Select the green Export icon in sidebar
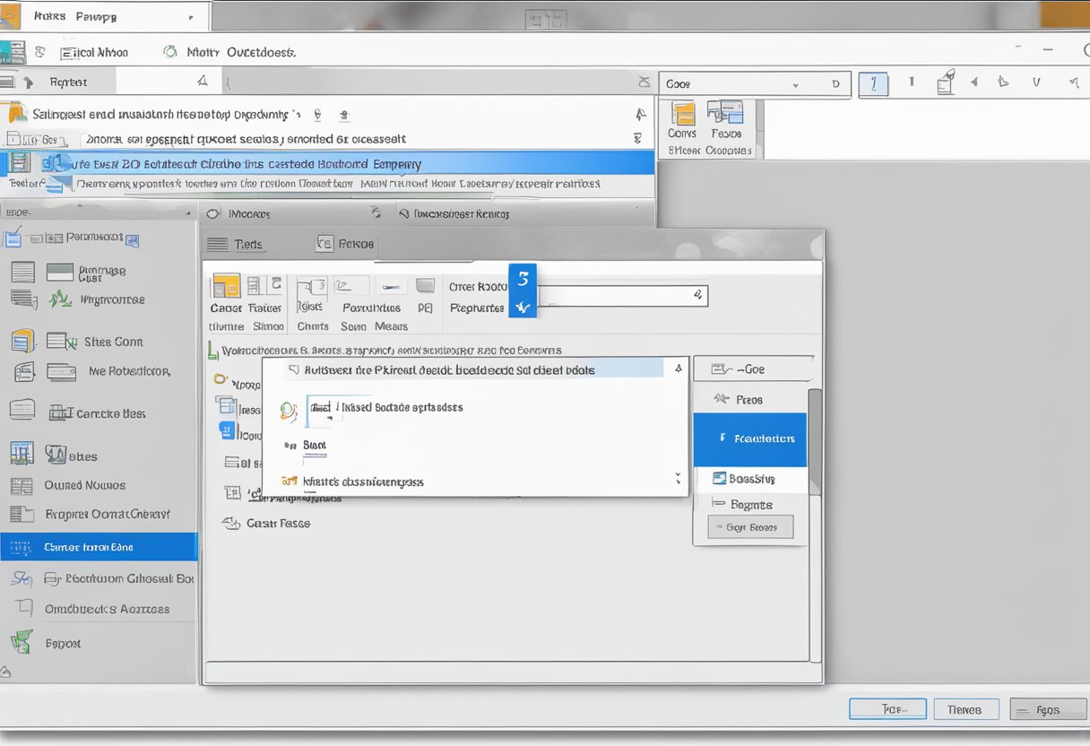 tap(22, 642)
